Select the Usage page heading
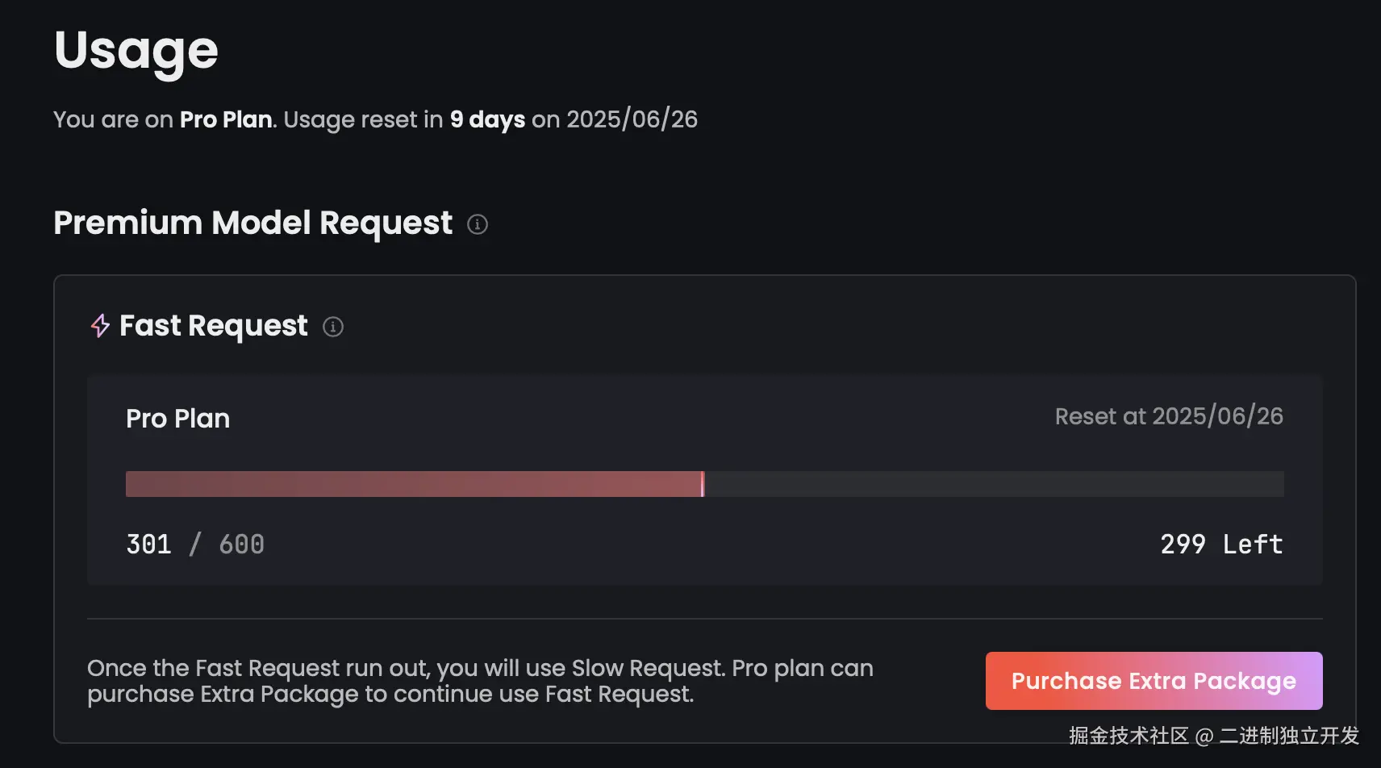Image resolution: width=1381 pixels, height=768 pixels. 136,52
